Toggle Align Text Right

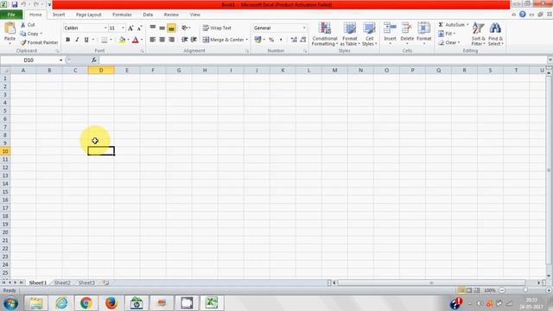click(171, 40)
